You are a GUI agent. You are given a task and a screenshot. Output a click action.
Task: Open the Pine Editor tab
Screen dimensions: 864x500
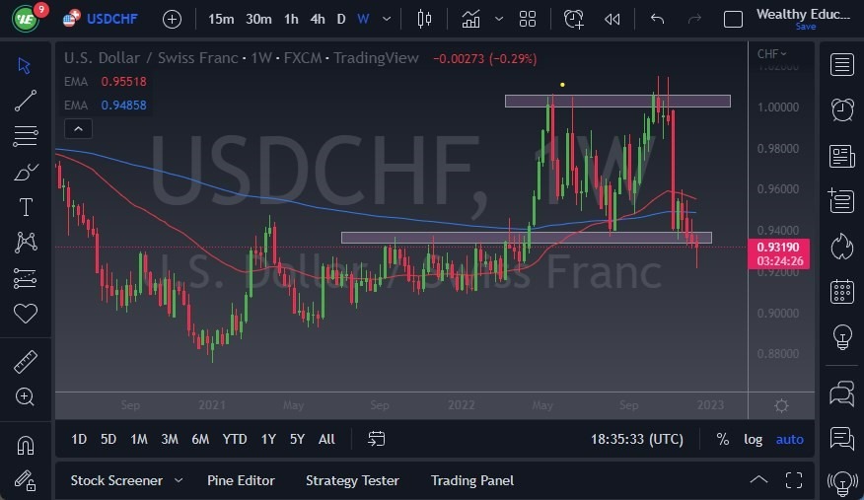(x=241, y=480)
